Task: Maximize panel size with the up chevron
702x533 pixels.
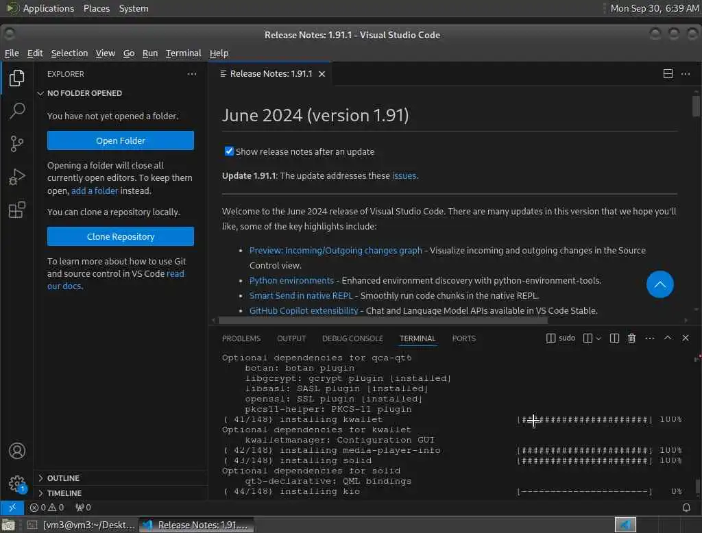Action: [x=668, y=338]
